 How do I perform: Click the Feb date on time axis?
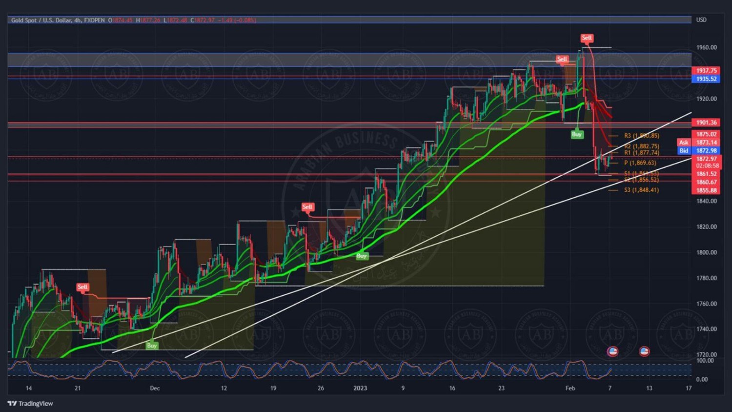570,388
